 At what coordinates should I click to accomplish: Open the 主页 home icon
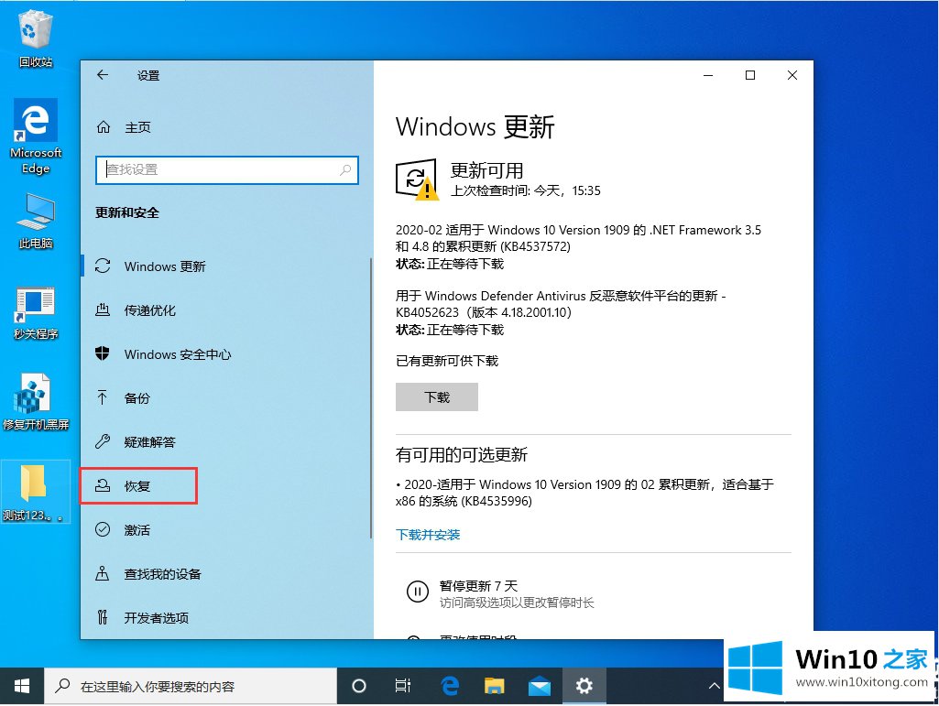point(103,127)
